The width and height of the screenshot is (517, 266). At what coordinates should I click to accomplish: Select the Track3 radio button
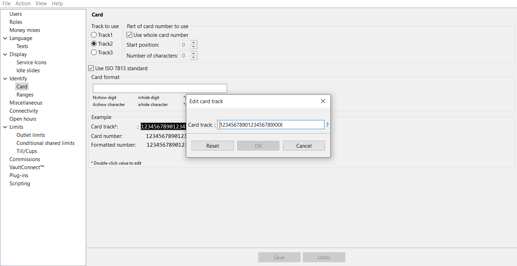pos(93,52)
